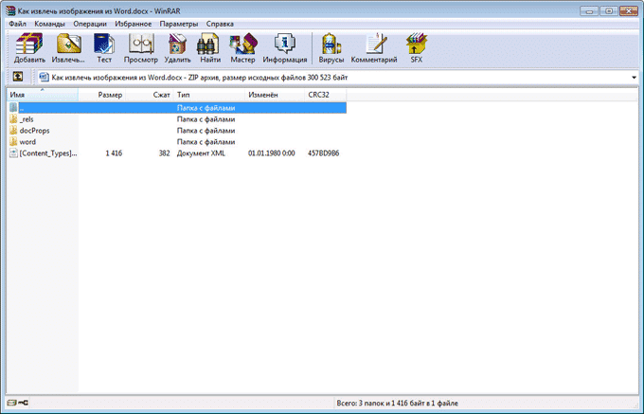Image resolution: width=644 pixels, height=414 pixels.
Task: Select the docProps folder name
Action: point(34,130)
